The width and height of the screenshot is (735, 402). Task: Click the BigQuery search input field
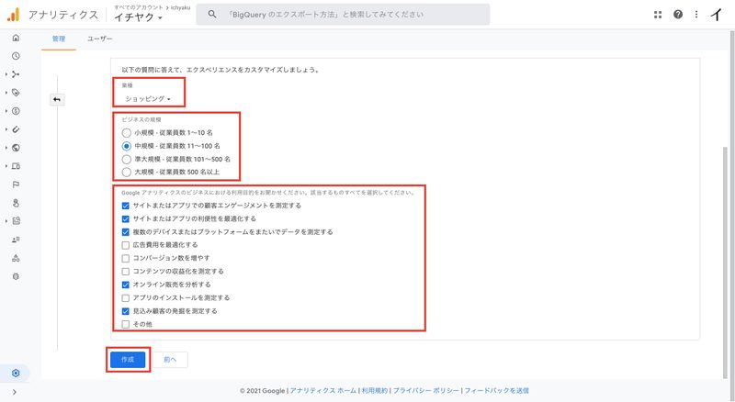click(x=343, y=15)
